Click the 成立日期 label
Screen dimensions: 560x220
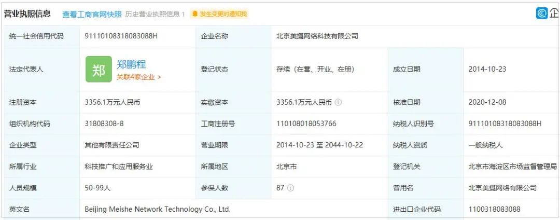(x=407, y=70)
